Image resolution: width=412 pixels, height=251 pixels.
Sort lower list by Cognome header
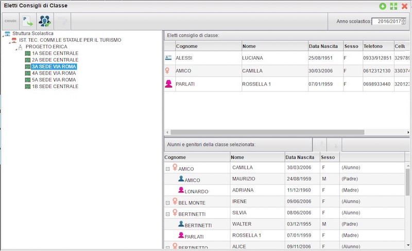point(197,157)
